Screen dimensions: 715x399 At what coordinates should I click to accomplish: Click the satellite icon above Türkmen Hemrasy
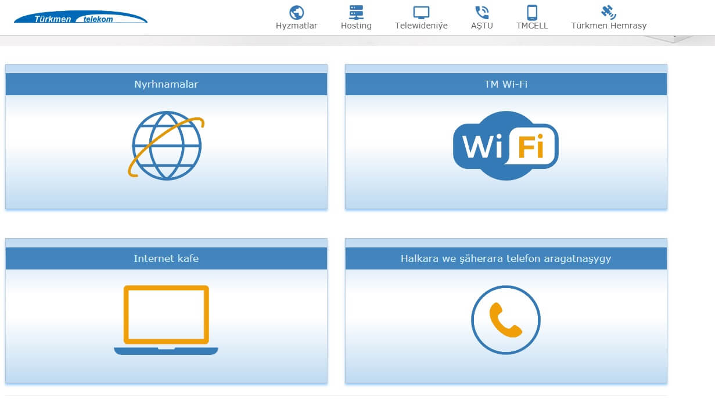[608, 12]
